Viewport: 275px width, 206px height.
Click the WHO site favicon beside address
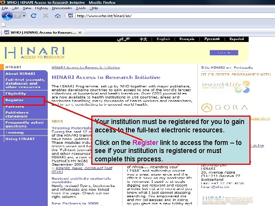[70, 16]
